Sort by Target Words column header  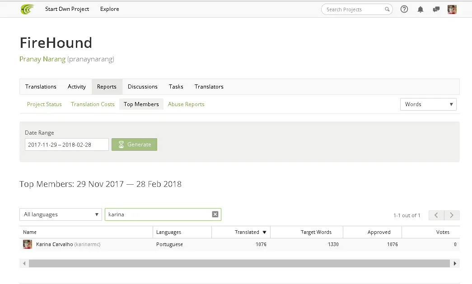click(x=307, y=232)
